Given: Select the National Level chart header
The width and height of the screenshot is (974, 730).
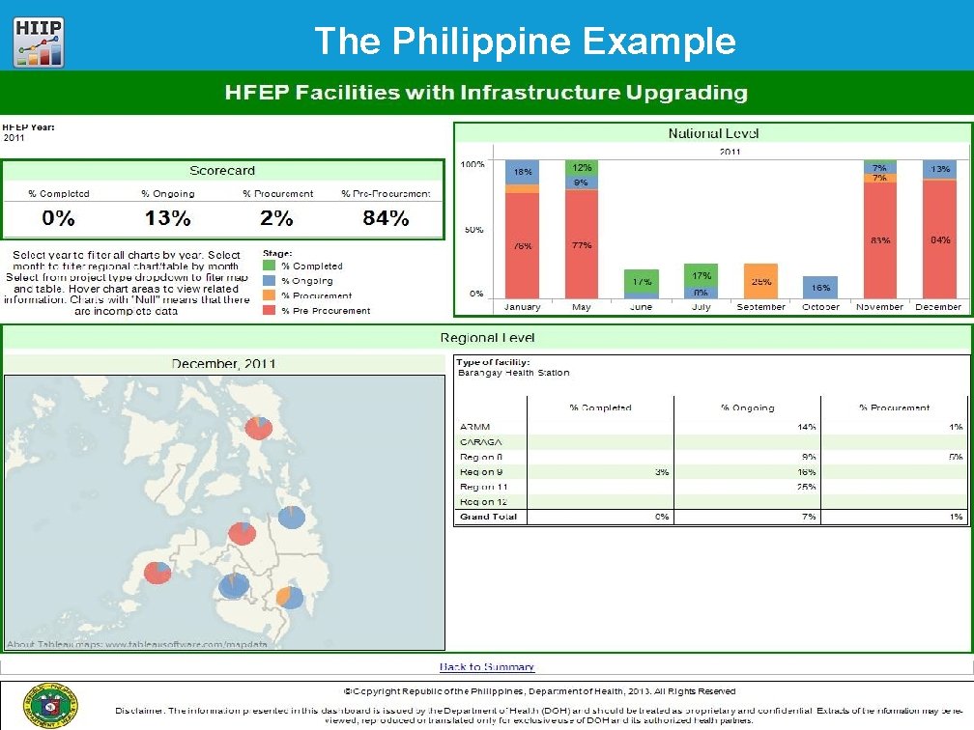Looking at the screenshot, I should [712, 132].
